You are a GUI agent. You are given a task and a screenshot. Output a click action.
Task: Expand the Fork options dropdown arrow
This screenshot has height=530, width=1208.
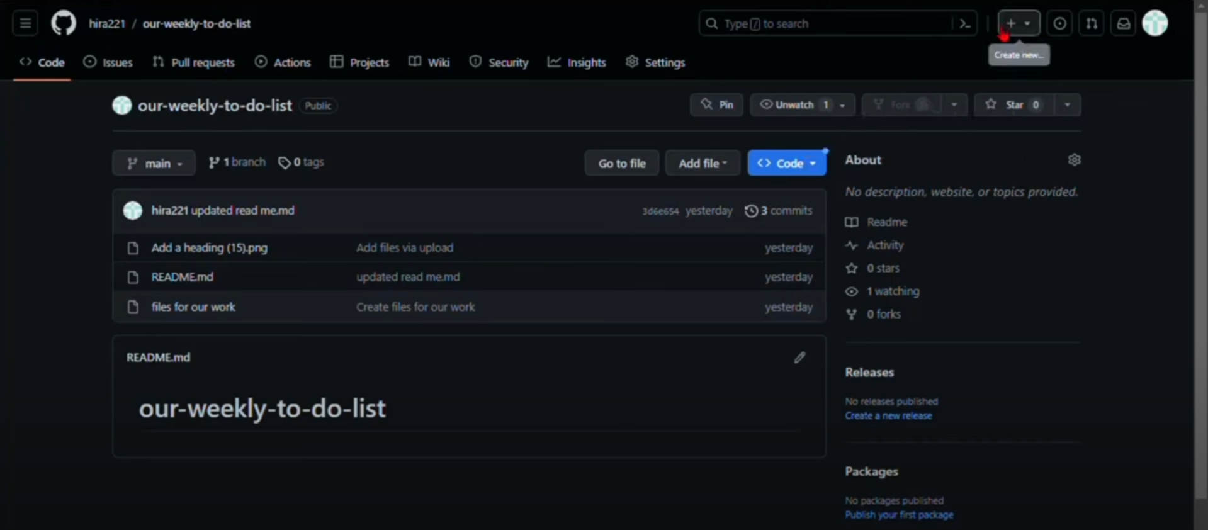click(954, 105)
